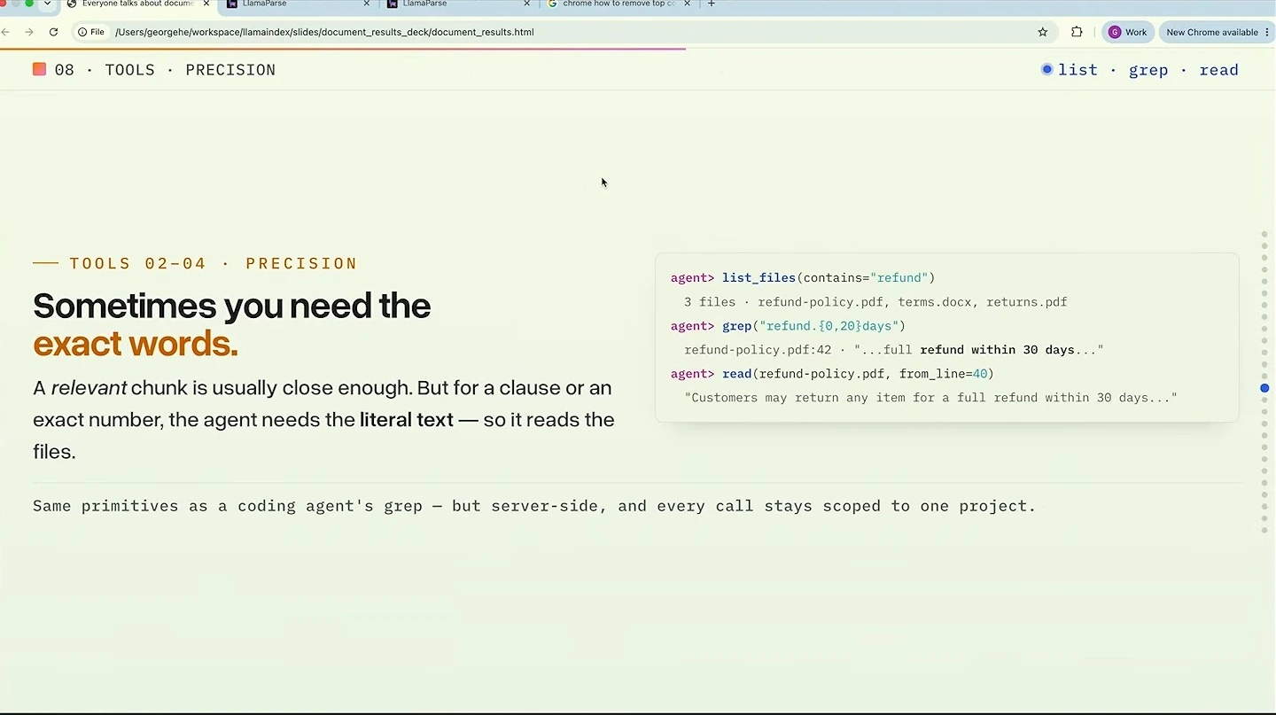Click the read(refund-policy.pdf, from_line=40) code line
The width and height of the screenshot is (1276, 715).
(x=832, y=374)
